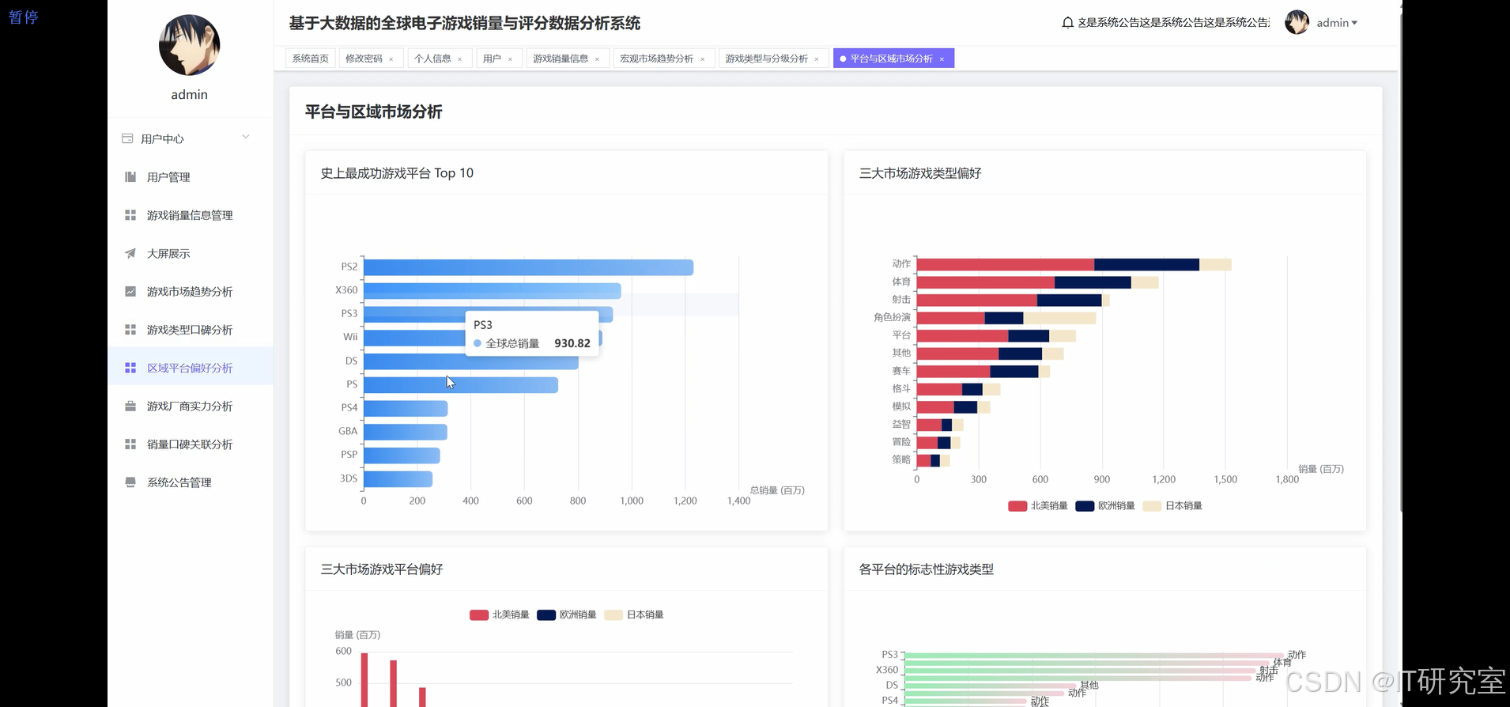Click the 游戏市场趋势分析 chart icon
This screenshot has height=707, width=1510.
(130, 292)
